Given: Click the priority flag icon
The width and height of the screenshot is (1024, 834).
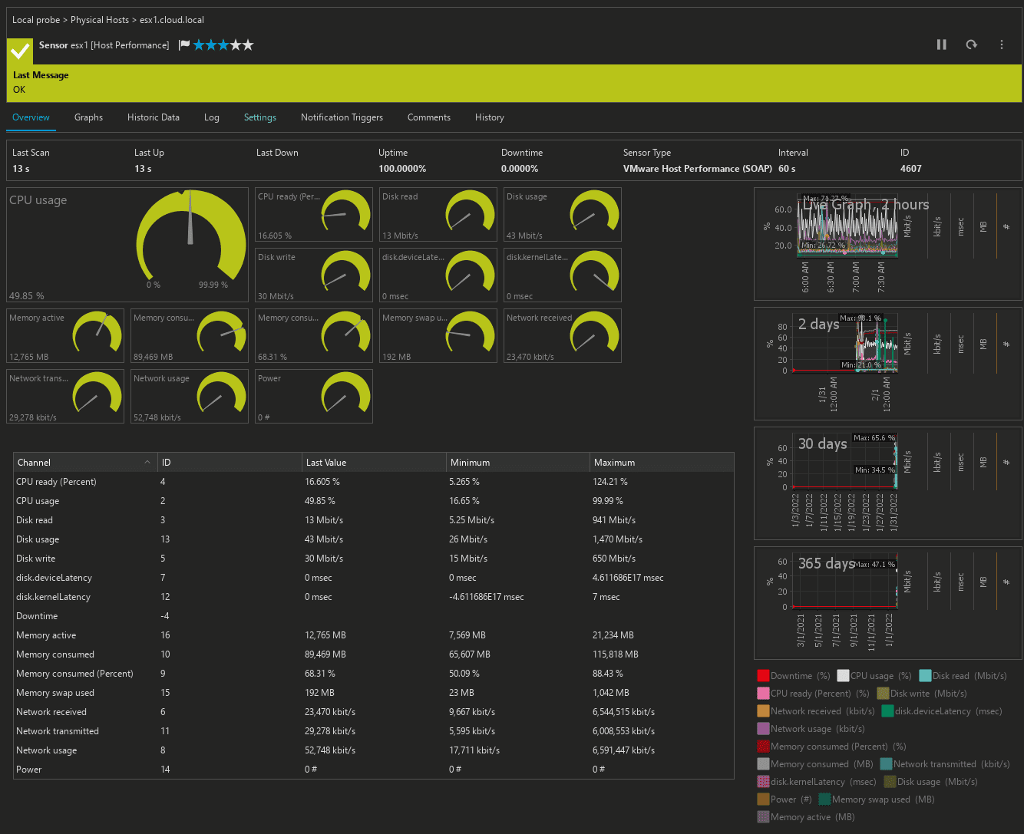Looking at the screenshot, I should (184, 45).
